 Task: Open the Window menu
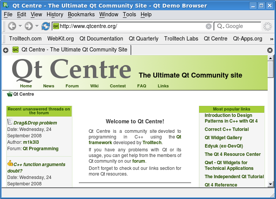108,14
